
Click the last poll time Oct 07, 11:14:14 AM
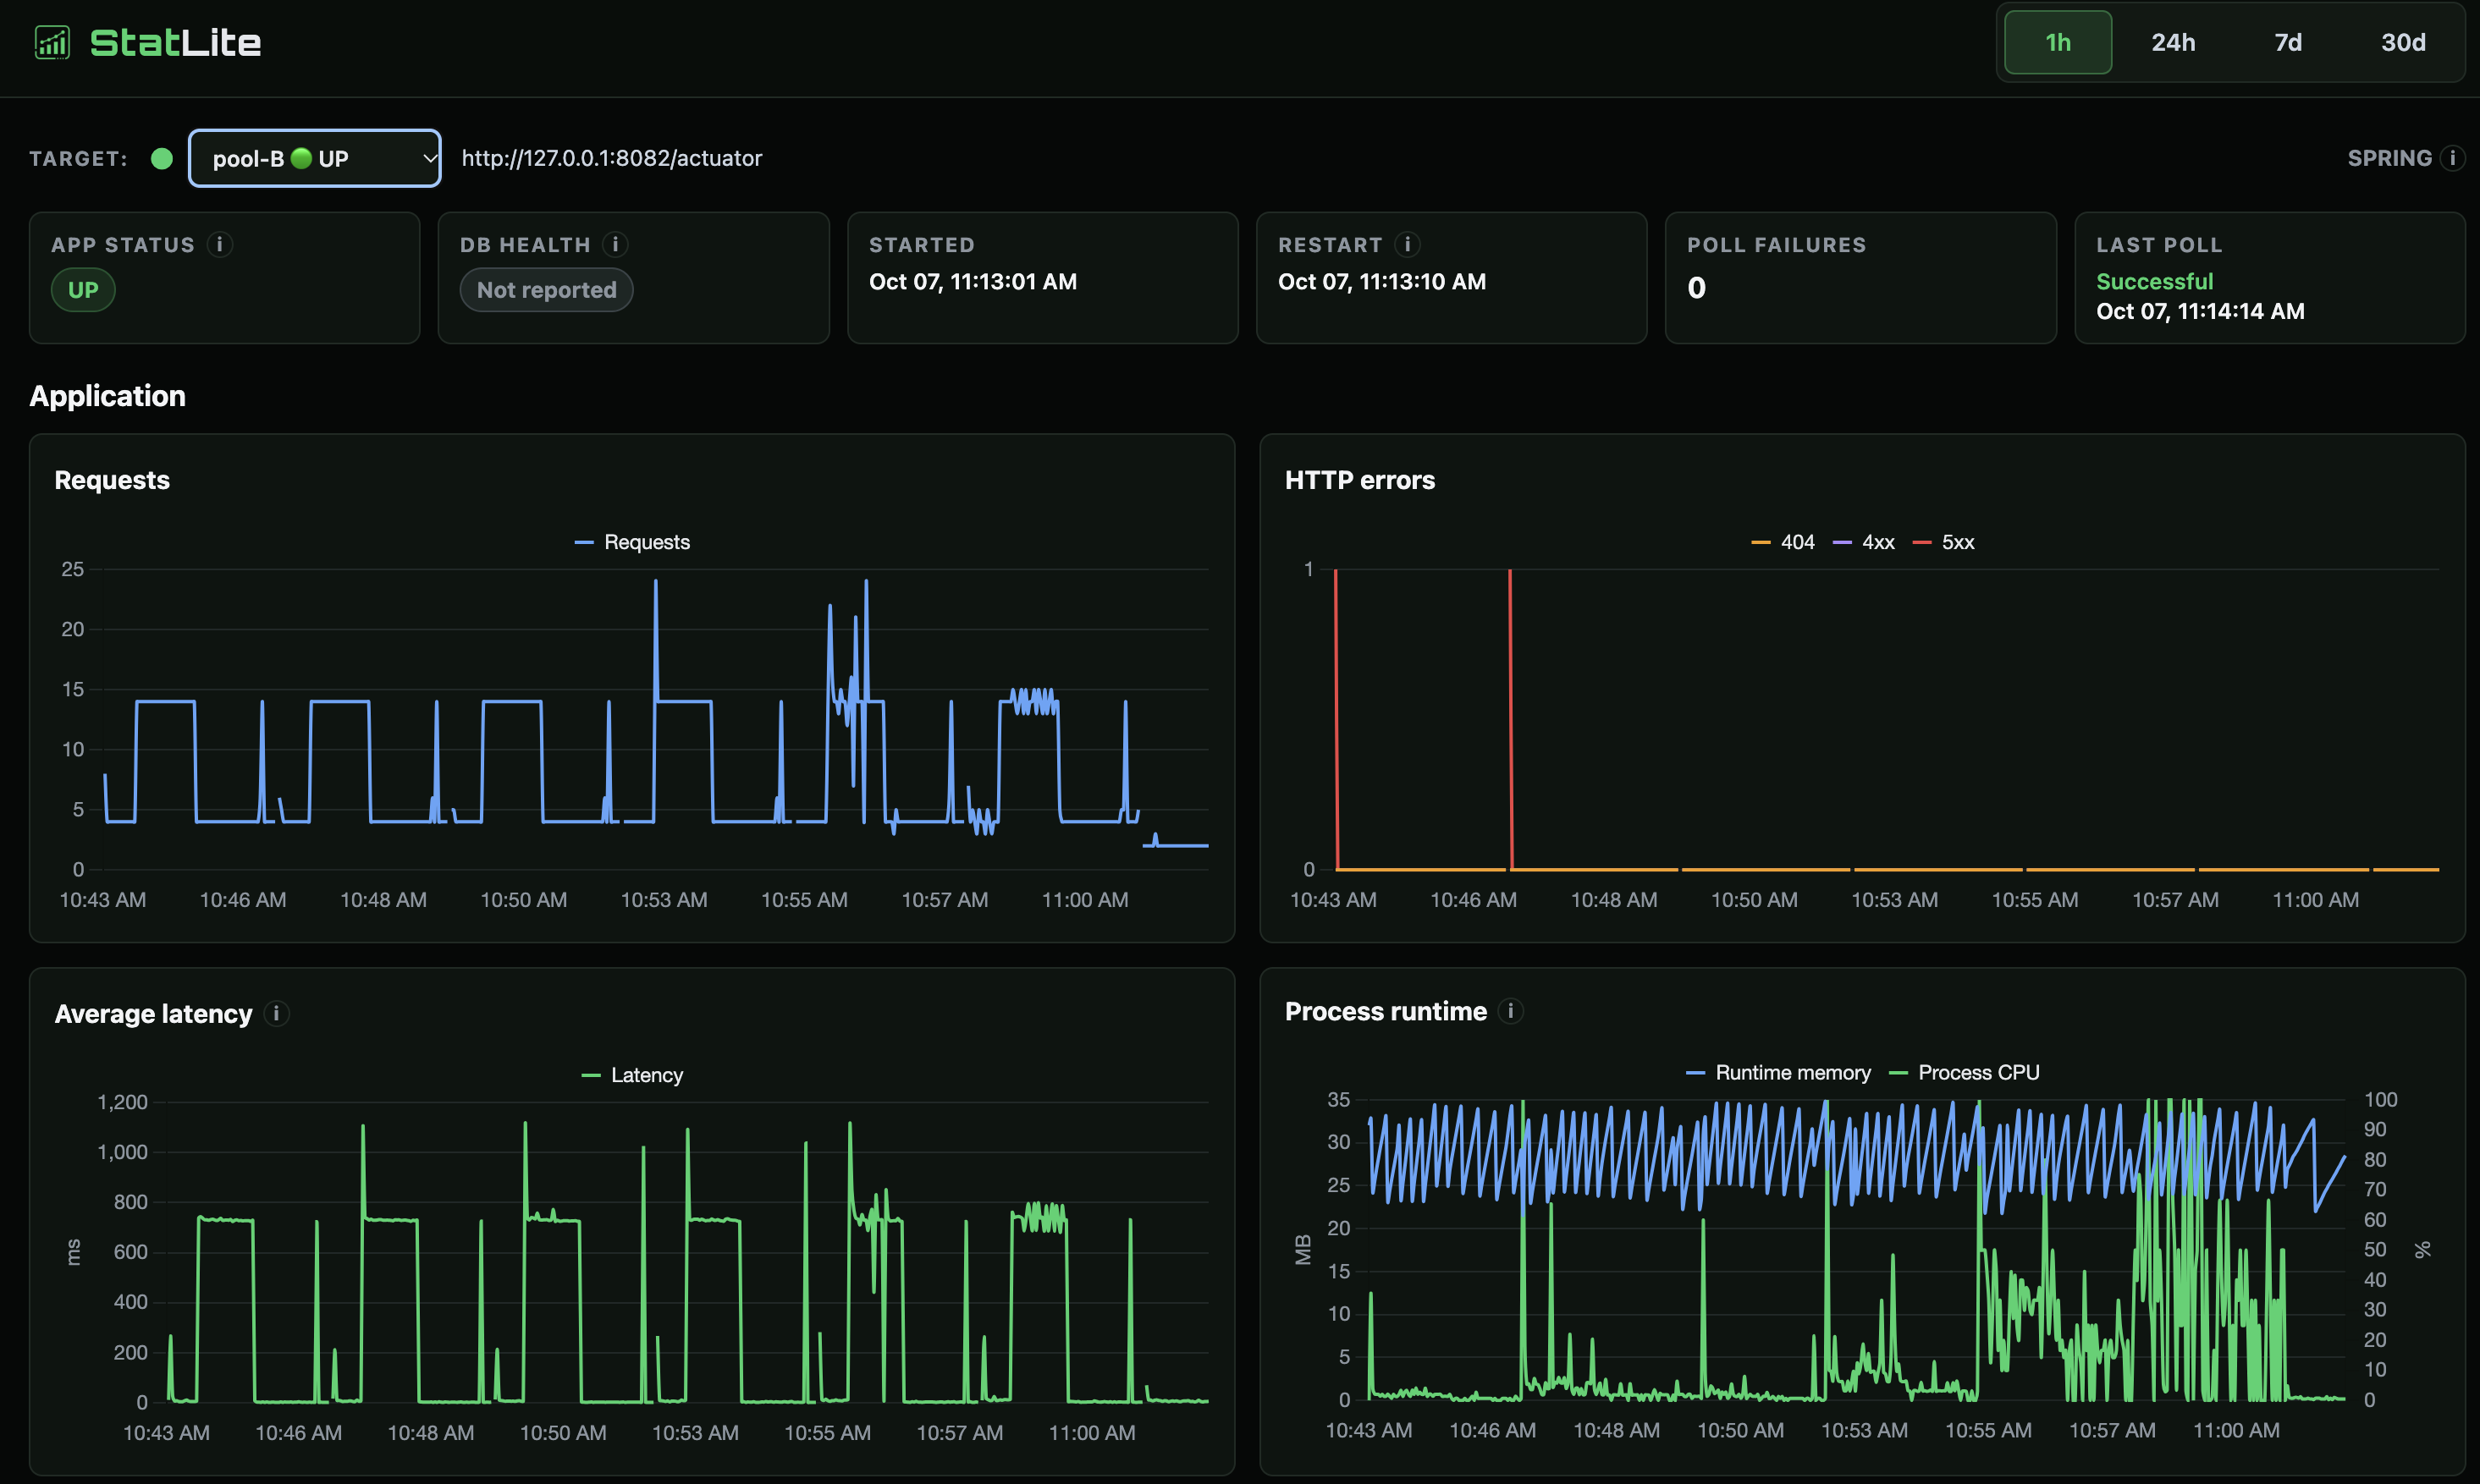[2200, 311]
